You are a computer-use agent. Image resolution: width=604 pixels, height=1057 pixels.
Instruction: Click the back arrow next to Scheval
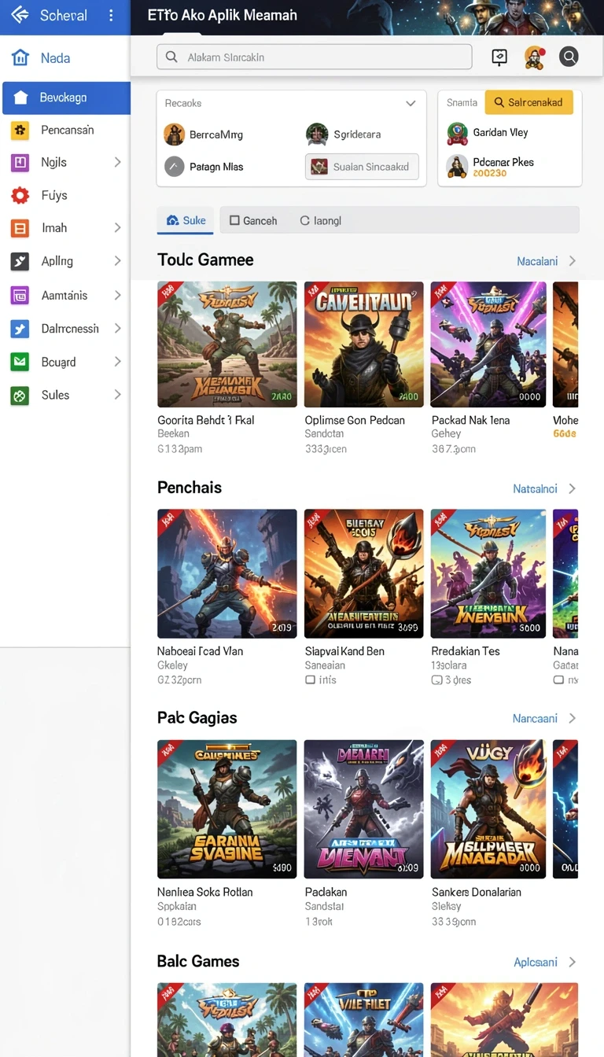pyautogui.click(x=20, y=15)
